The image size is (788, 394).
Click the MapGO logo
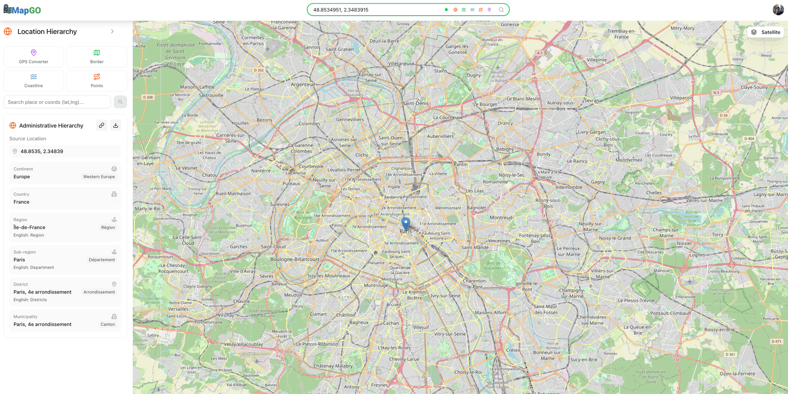pos(23,10)
